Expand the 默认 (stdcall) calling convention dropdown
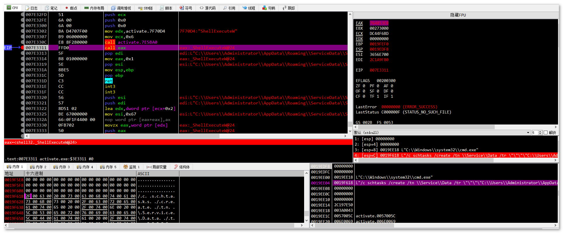The image size is (563, 233). pyautogui.click(x=528, y=133)
